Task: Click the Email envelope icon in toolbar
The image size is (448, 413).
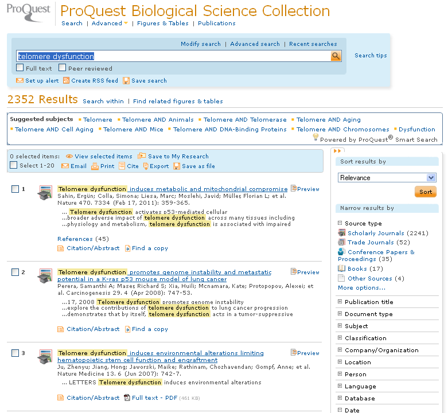Action: pos(65,166)
